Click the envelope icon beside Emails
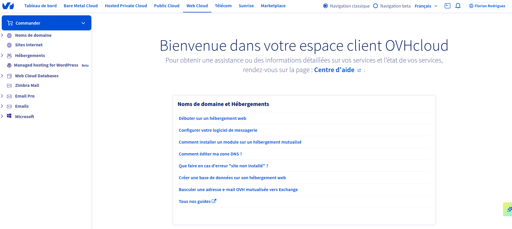This screenshot has height=229, width=512. 9,107
